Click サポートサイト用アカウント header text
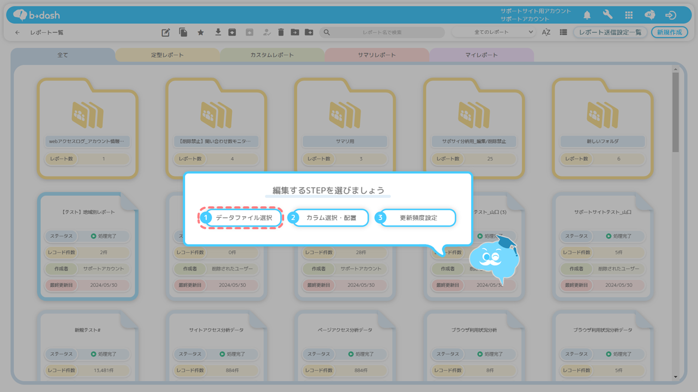The image size is (698, 392). [x=535, y=11]
